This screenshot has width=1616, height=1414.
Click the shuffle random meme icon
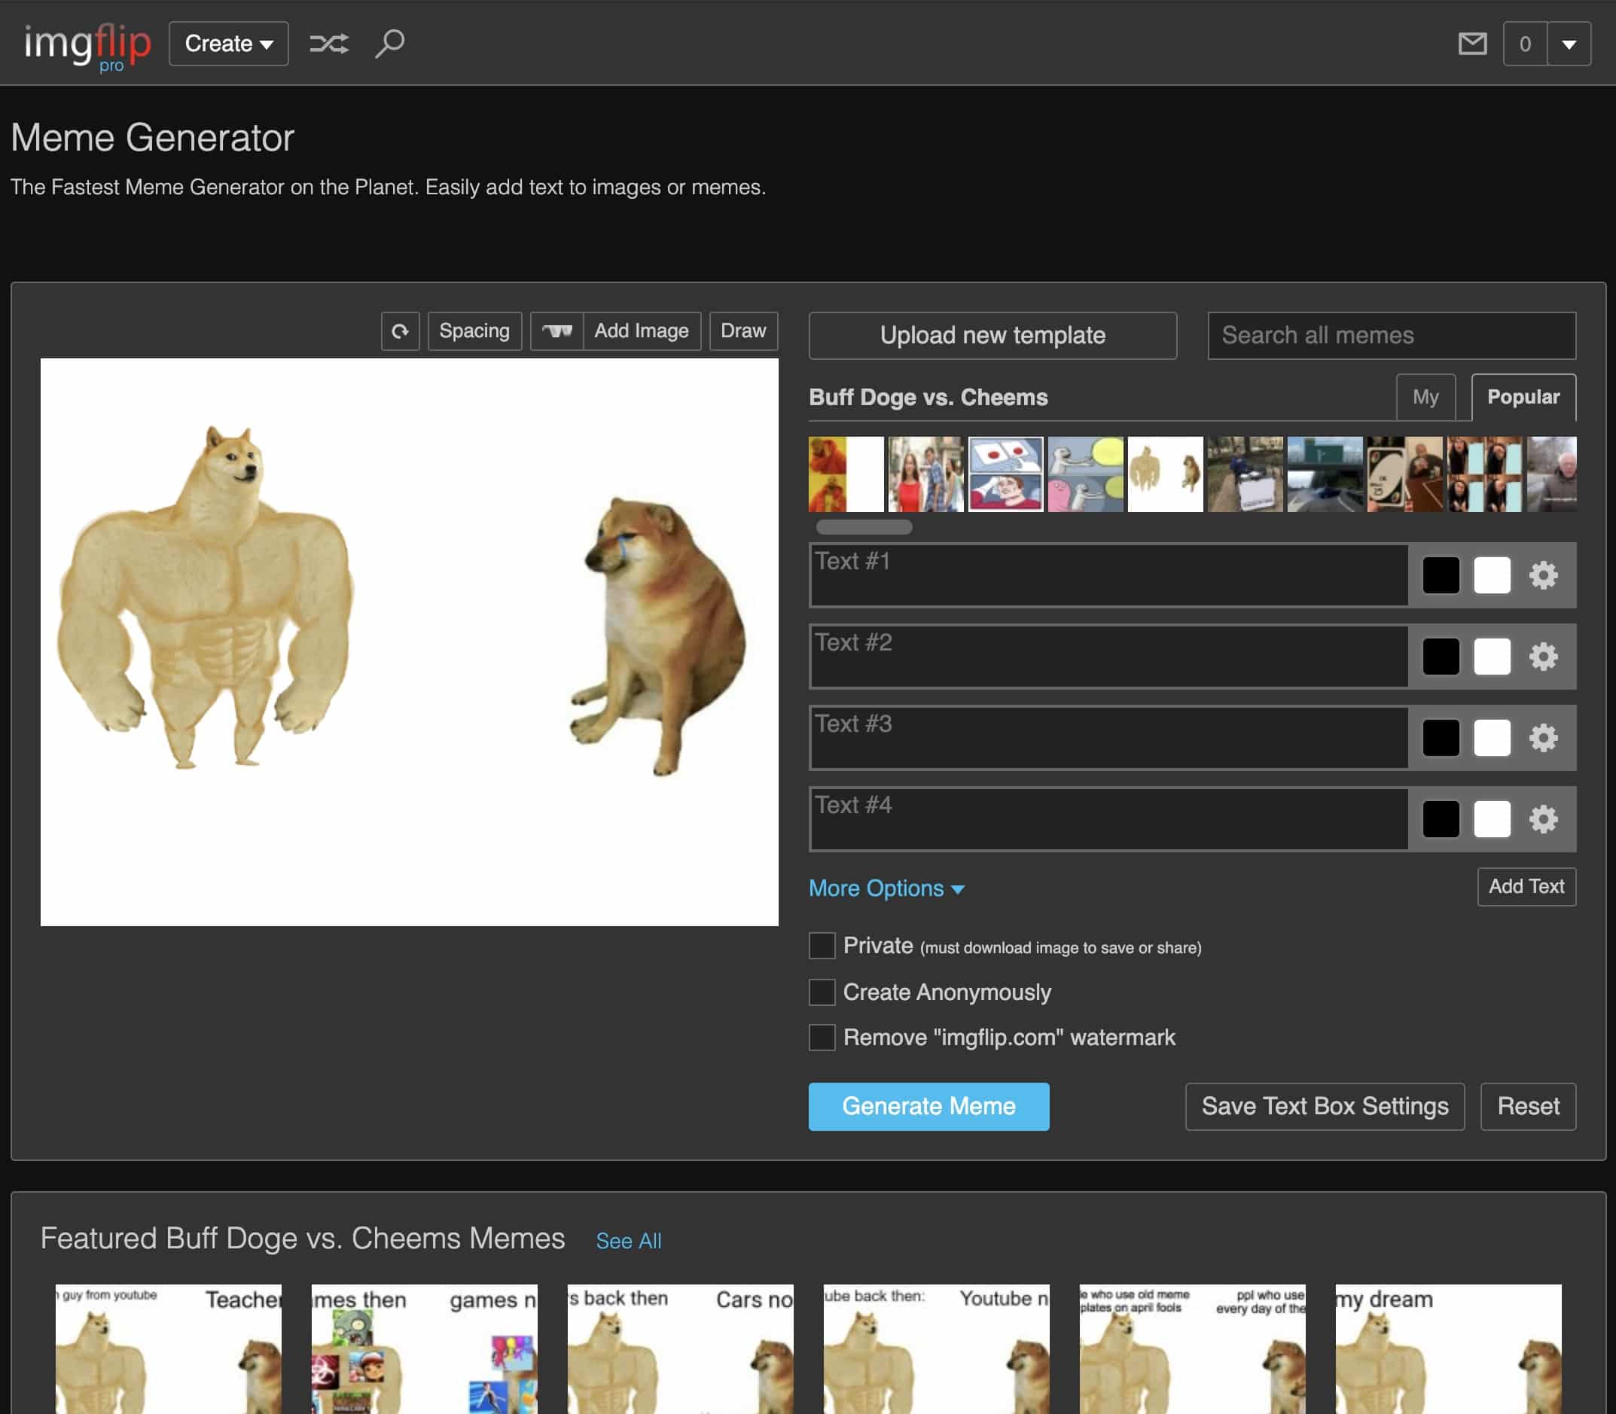[328, 44]
